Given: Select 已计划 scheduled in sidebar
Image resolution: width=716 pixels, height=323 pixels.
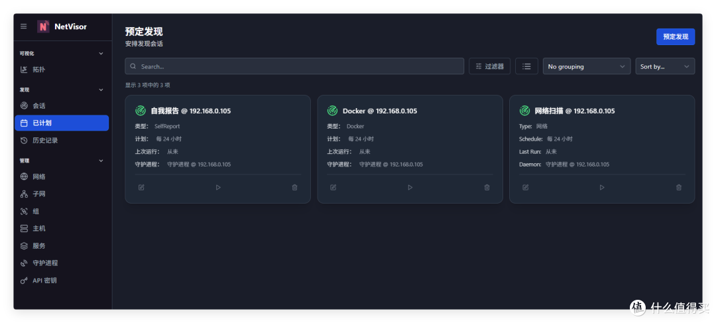Looking at the screenshot, I should pos(62,123).
